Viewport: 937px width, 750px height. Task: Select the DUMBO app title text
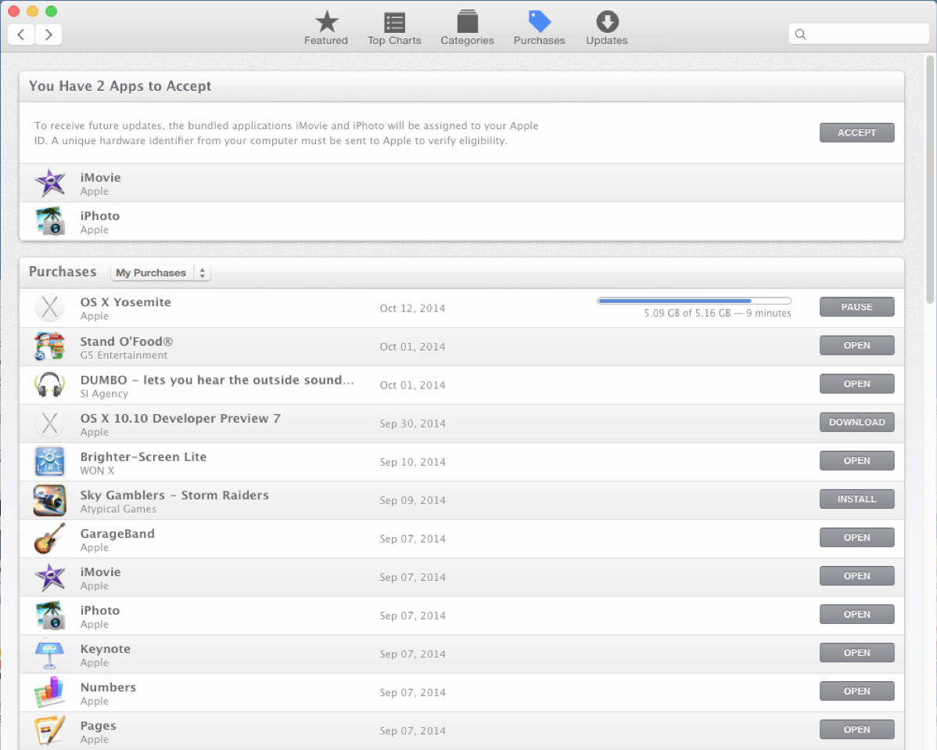tap(217, 380)
